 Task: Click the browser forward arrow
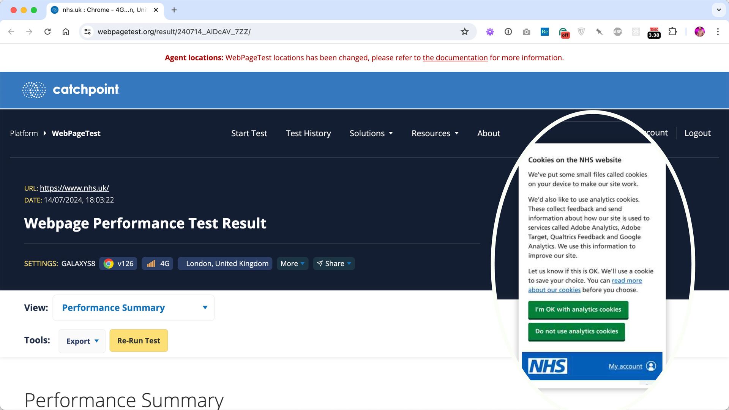[x=29, y=32]
